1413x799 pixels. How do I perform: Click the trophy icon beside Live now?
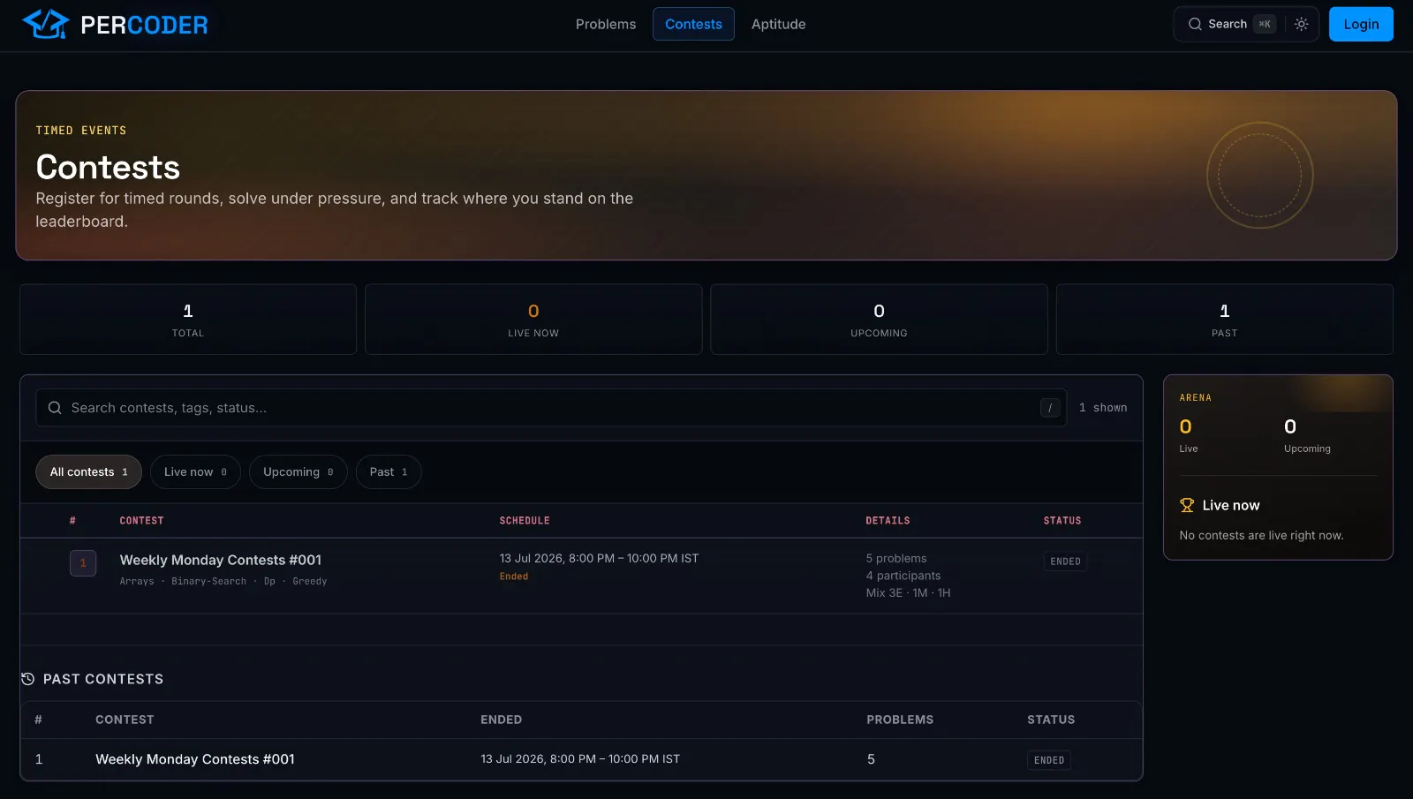(x=1187, y=505)
